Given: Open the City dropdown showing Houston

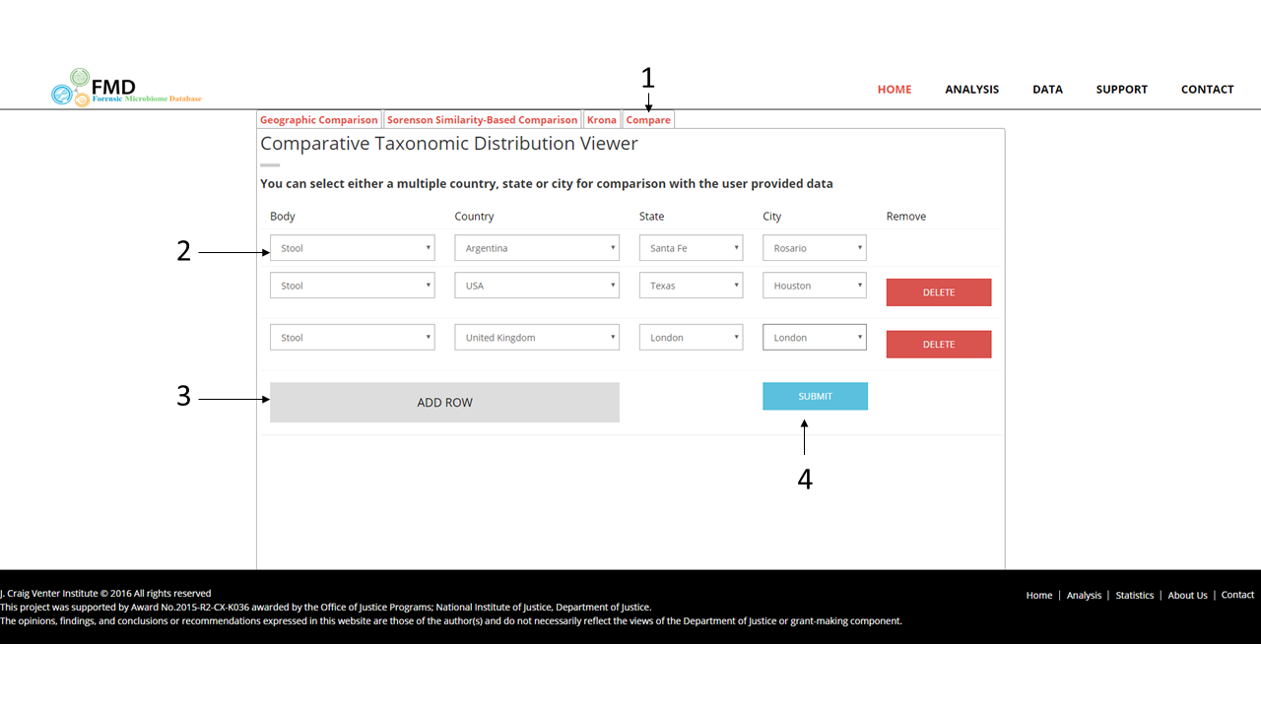Looking at the screenshot, I should pos(815,286).
